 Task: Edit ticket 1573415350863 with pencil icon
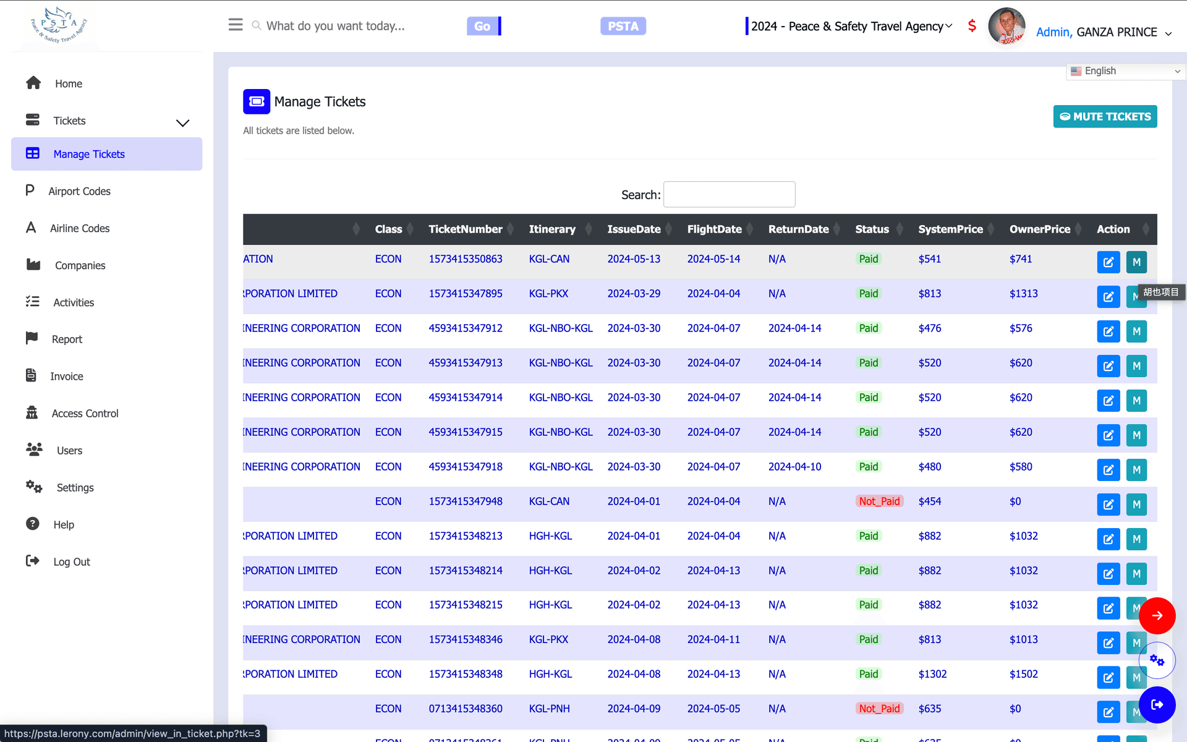tap(1108, 262)
